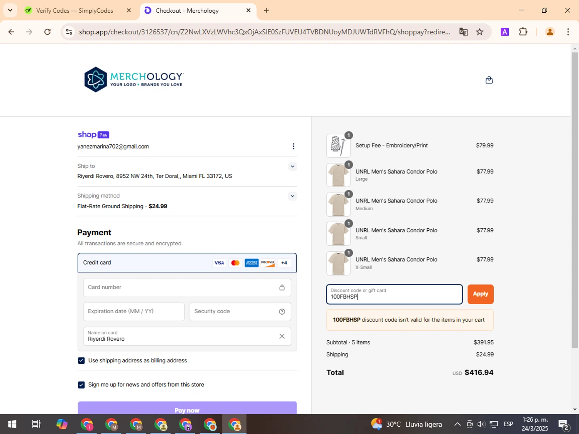Uncheck Sign me up for news and offers
Screen dimensions: 579x434
(81, 385)
